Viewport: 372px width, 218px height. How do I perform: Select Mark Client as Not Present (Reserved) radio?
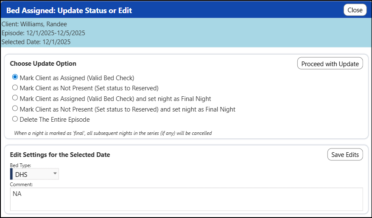pyautogui.click(x=15, y=87)
